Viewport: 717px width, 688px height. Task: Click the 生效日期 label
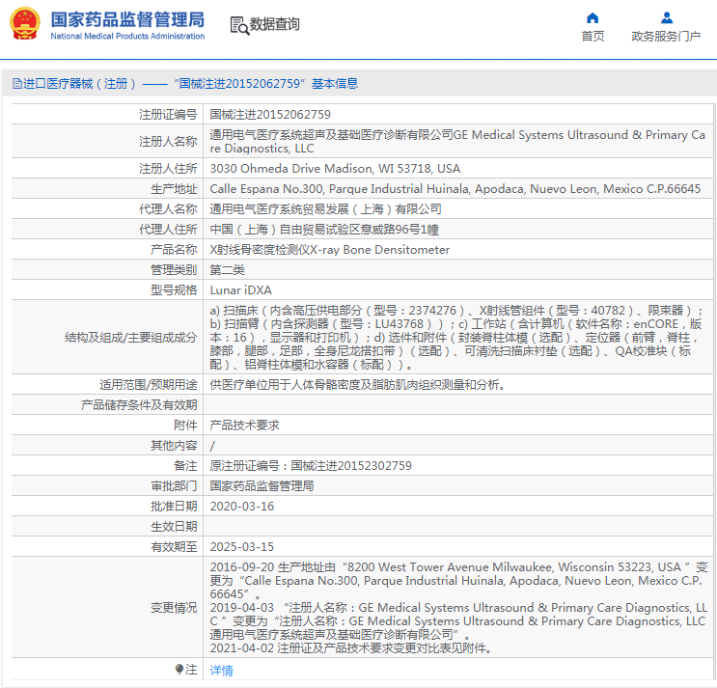(x=175, y=527)
